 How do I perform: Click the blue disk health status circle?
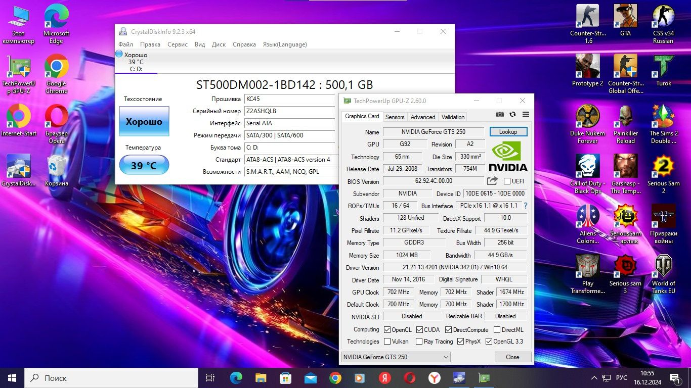(119, 54)
